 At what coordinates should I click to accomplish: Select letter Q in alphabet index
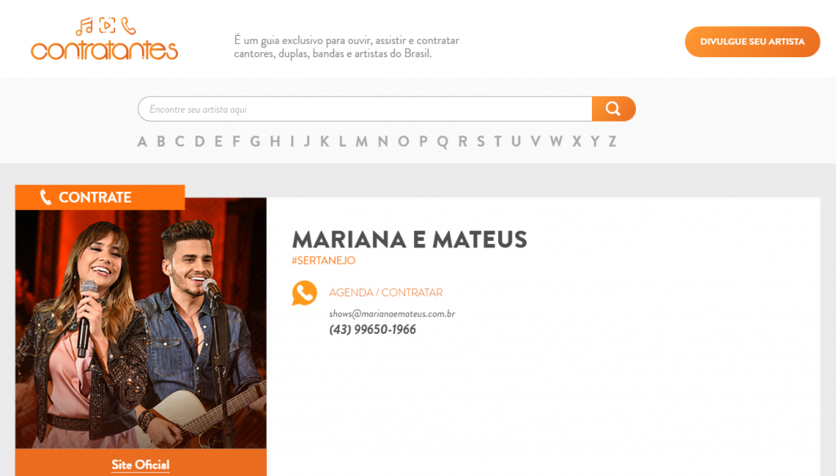(x=442, y=142)
